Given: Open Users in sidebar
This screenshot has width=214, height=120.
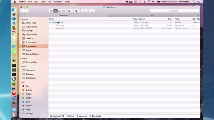Looking at the screenshot, I should click(x=28, y=50).
